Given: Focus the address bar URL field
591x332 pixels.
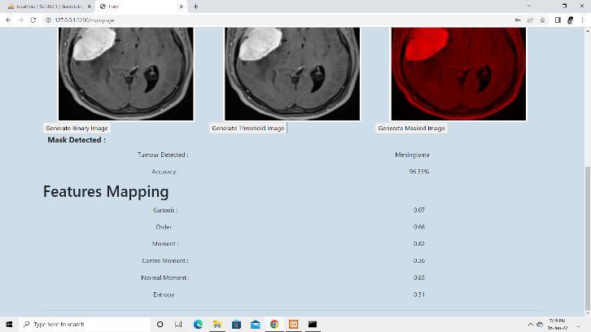Looking at the screenshot, I should point(279,20).
